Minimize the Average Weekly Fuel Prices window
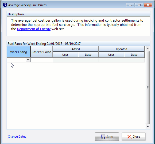Viewport: 155px width, 144px height. (130, 5)
